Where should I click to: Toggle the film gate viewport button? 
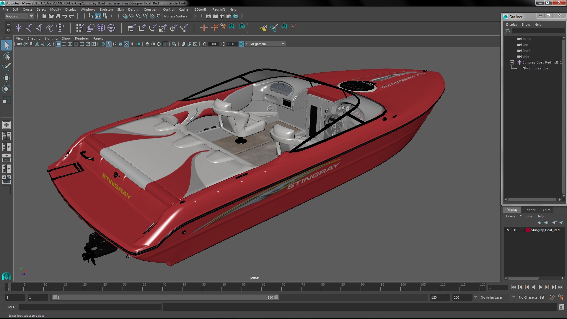[x=64, y=44]
